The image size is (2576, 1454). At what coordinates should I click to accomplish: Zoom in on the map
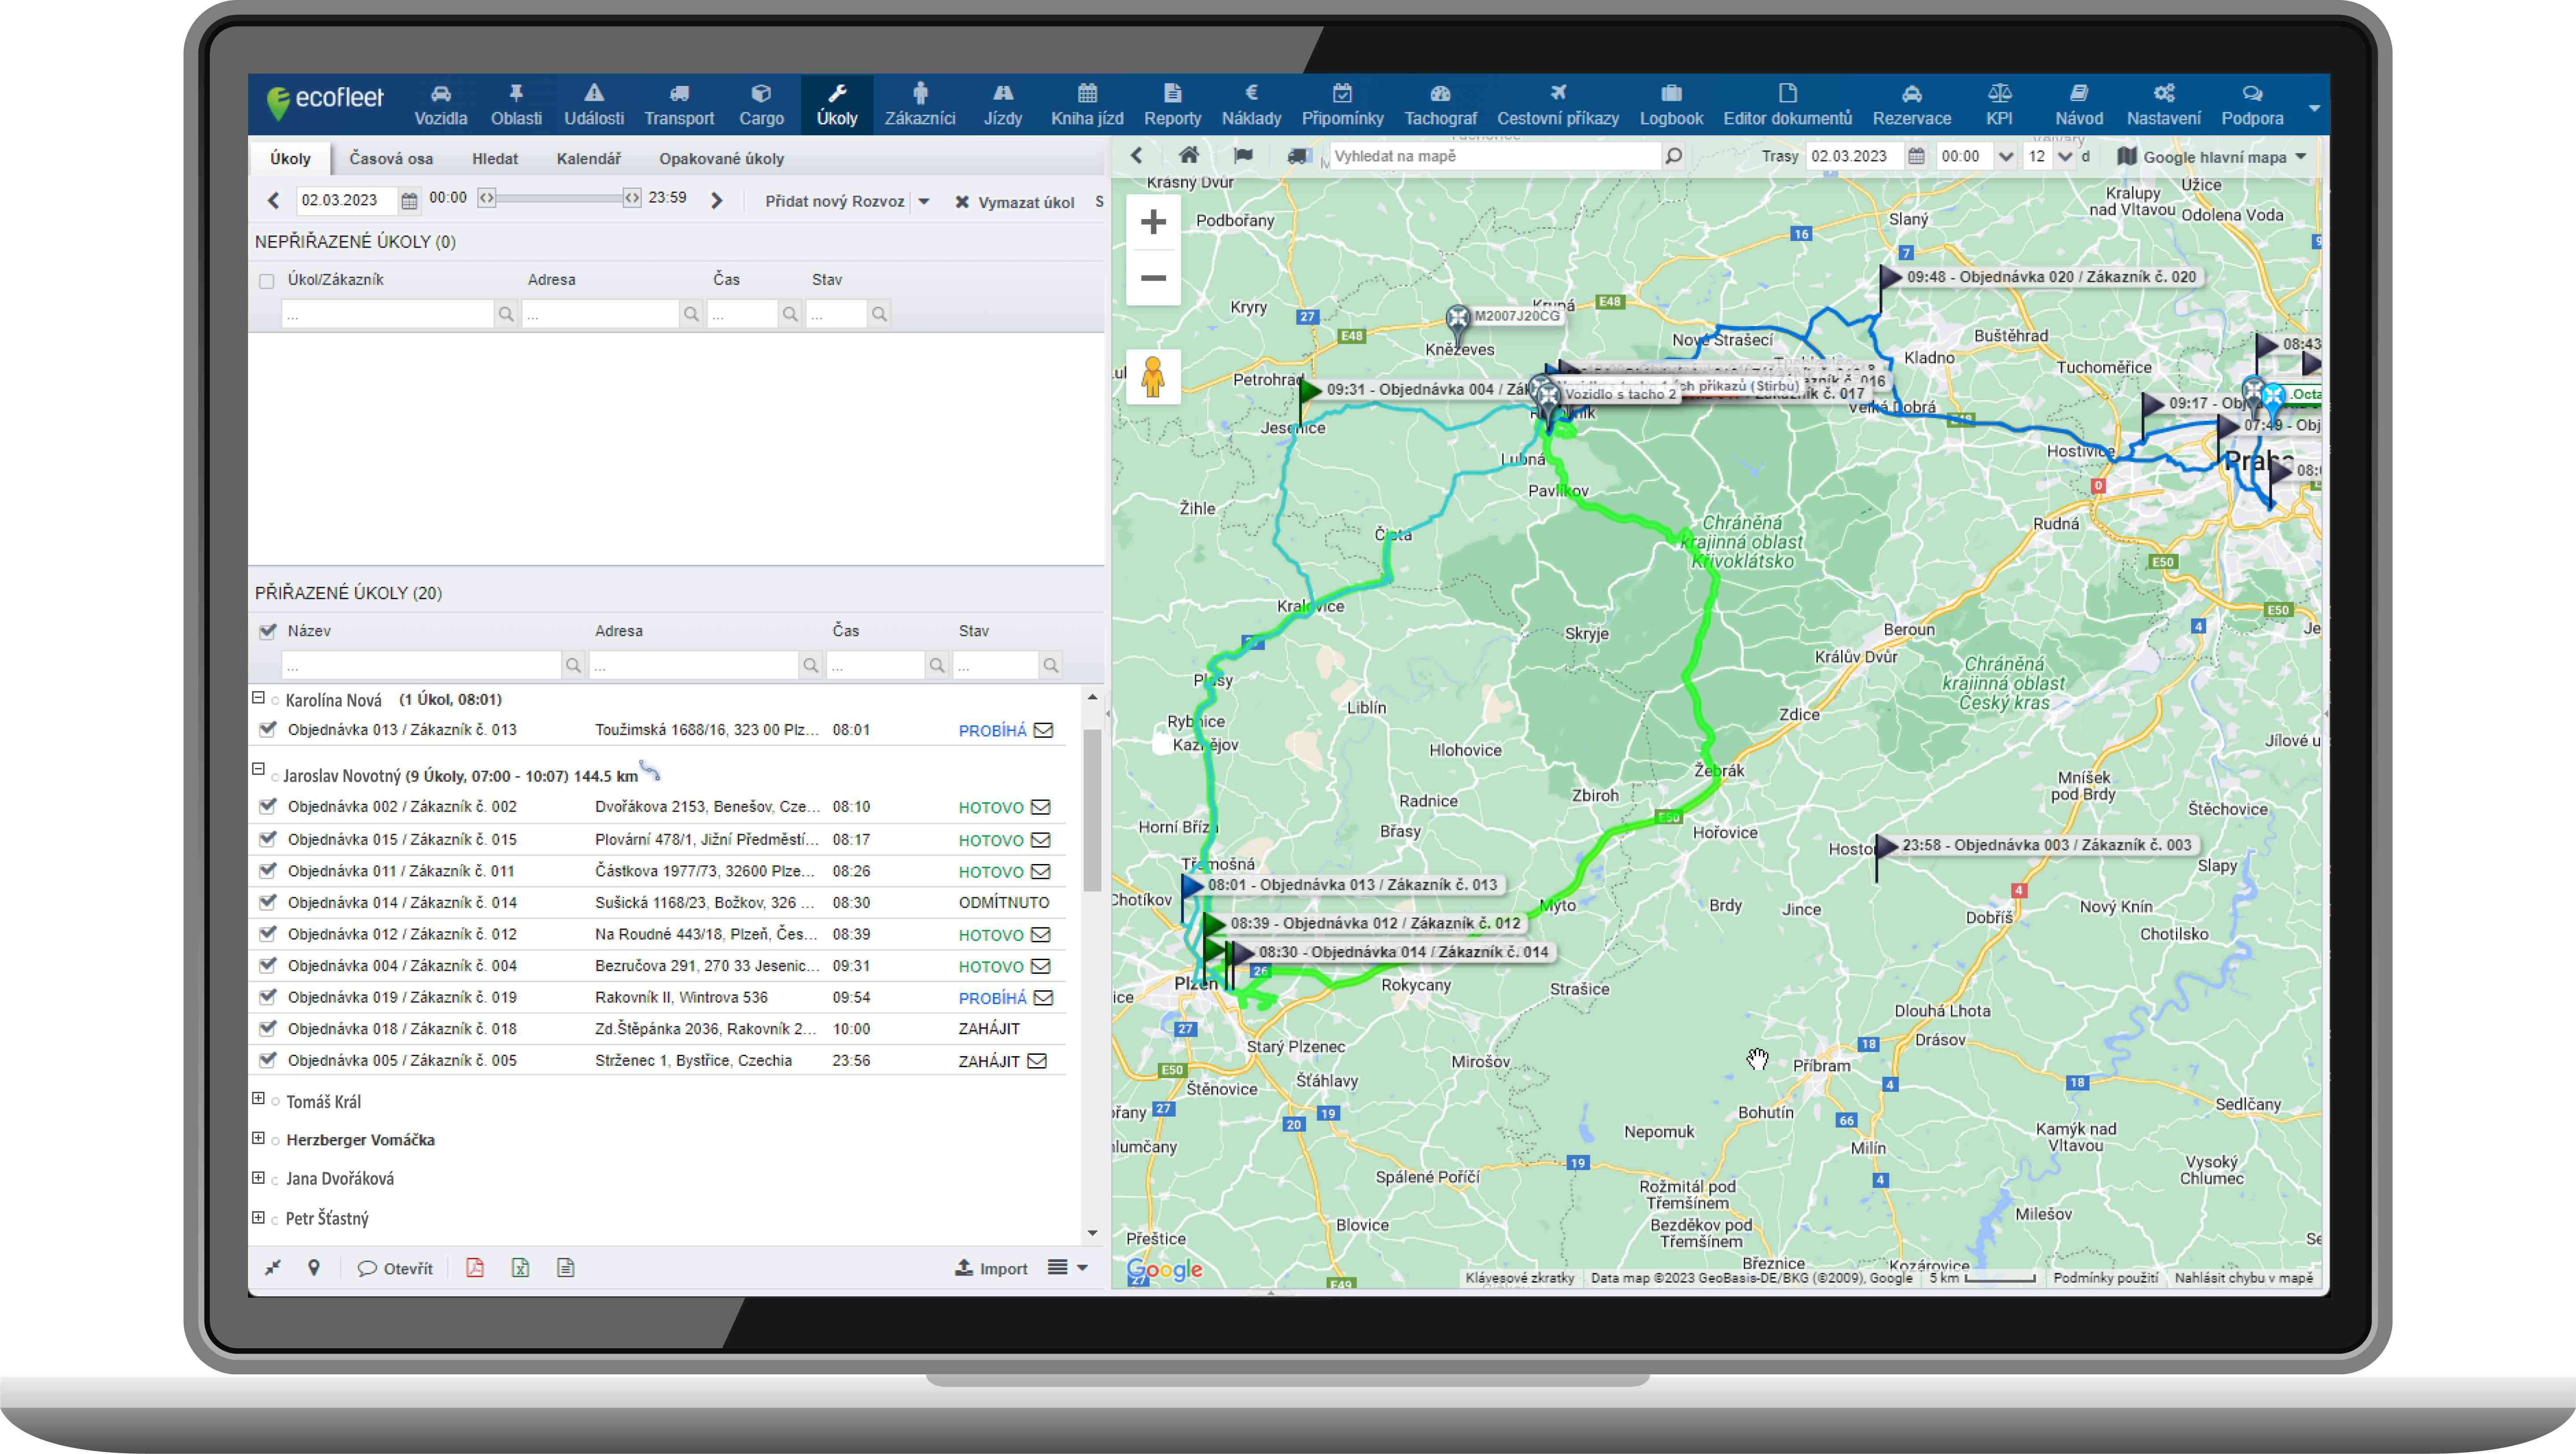tap(1153, 222)
